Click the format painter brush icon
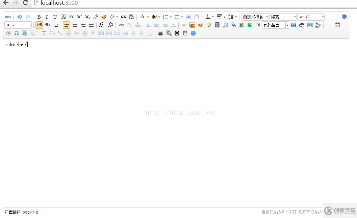357x218 pixels. point(104,17)
